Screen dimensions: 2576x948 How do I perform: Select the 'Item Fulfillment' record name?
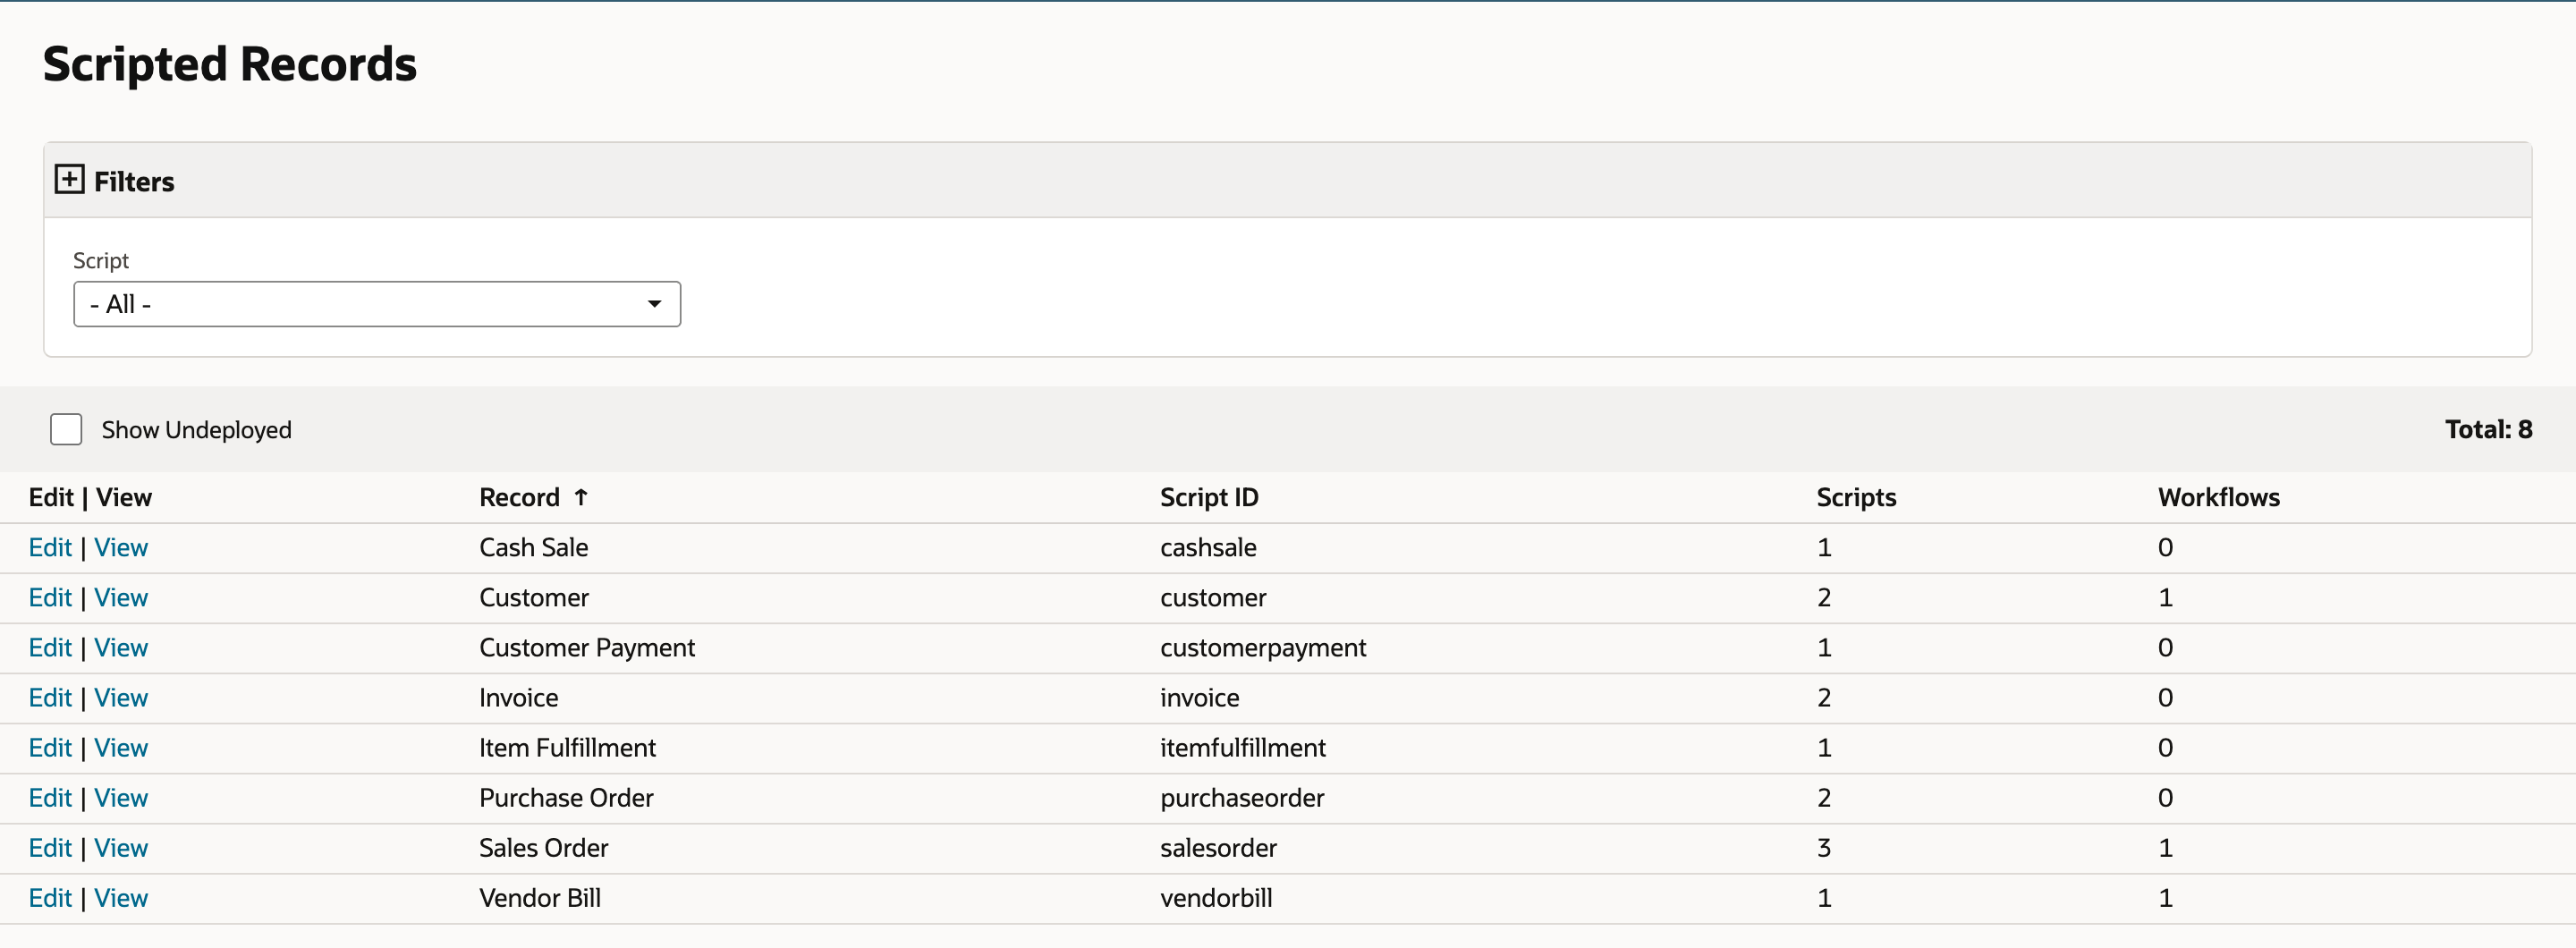click(x=567, y=748)
